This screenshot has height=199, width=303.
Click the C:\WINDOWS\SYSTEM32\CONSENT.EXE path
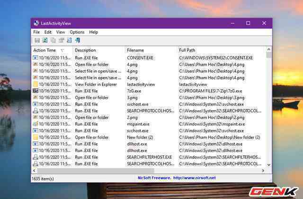click(216, 58)
